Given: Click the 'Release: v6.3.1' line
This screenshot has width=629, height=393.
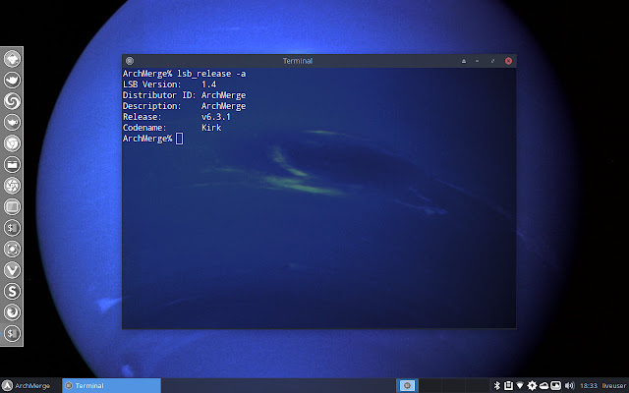Looking at the screenshot, I should click(177, 117).
